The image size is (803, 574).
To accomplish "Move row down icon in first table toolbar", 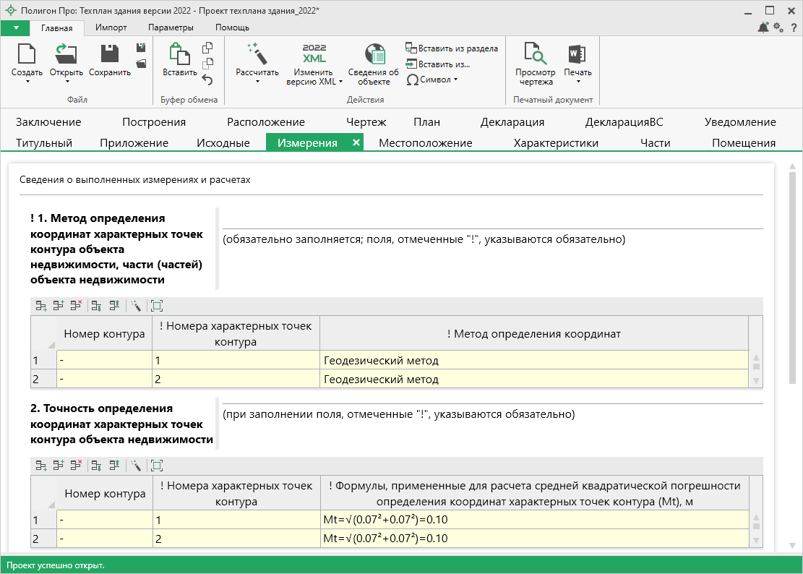I will click(96, 307).
